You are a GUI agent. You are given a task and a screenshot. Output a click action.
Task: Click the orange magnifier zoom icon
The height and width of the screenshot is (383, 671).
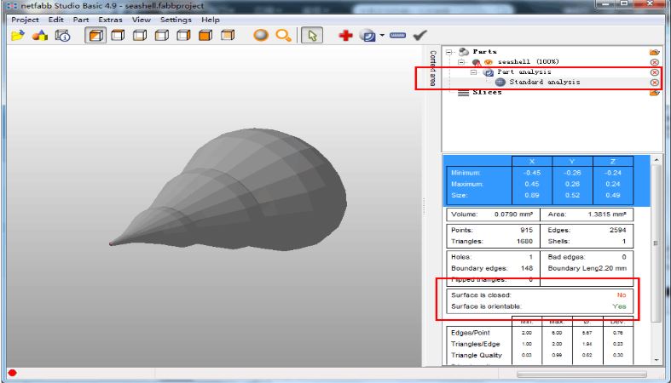(x=283, y=36)
